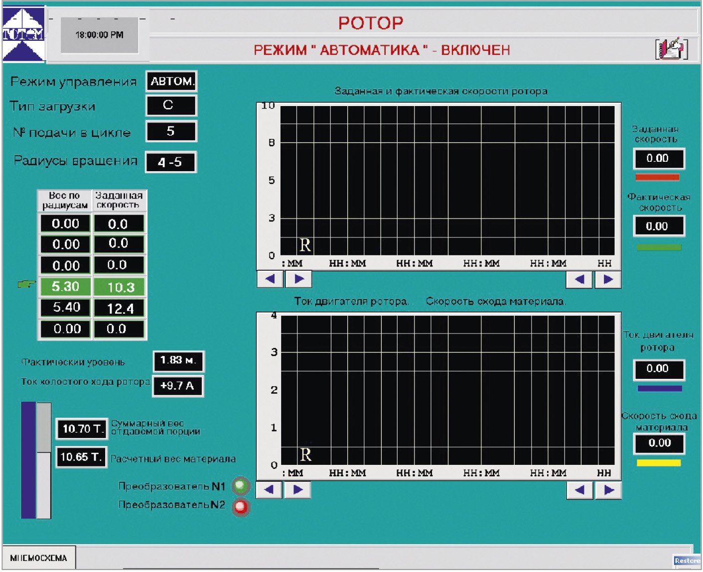This screenshot has width=703, height=572.
Task: Click the calculated weight value 10.65 Т.
Action: (81, 457)
